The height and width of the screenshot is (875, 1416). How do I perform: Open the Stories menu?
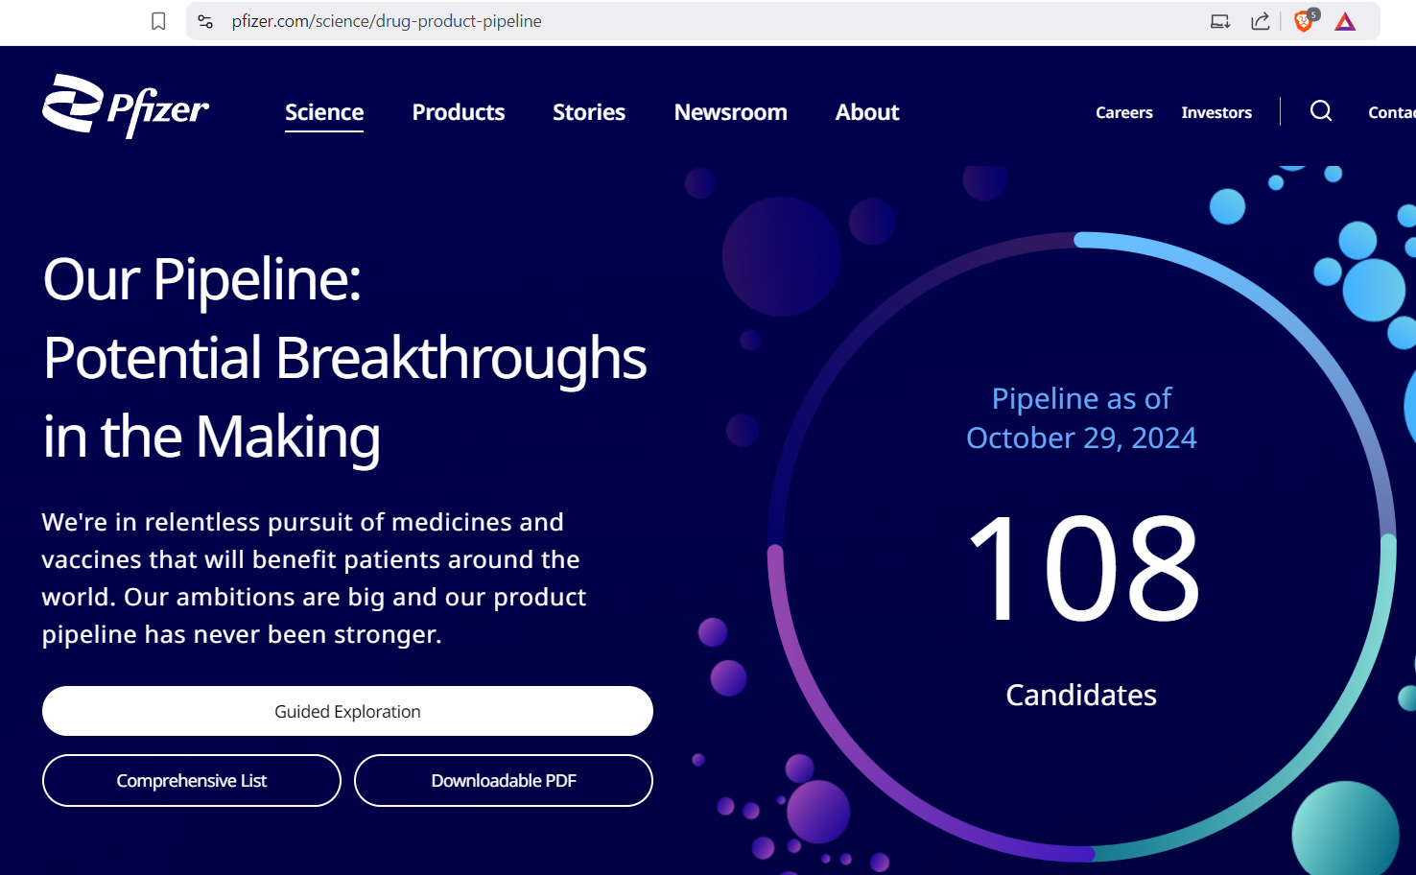pyautogui.click(x=589, y=112)
